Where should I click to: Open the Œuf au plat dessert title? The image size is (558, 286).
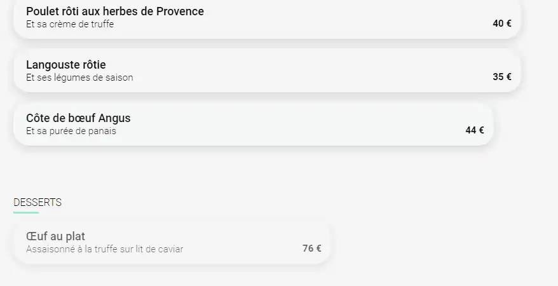tap(55, 236)
